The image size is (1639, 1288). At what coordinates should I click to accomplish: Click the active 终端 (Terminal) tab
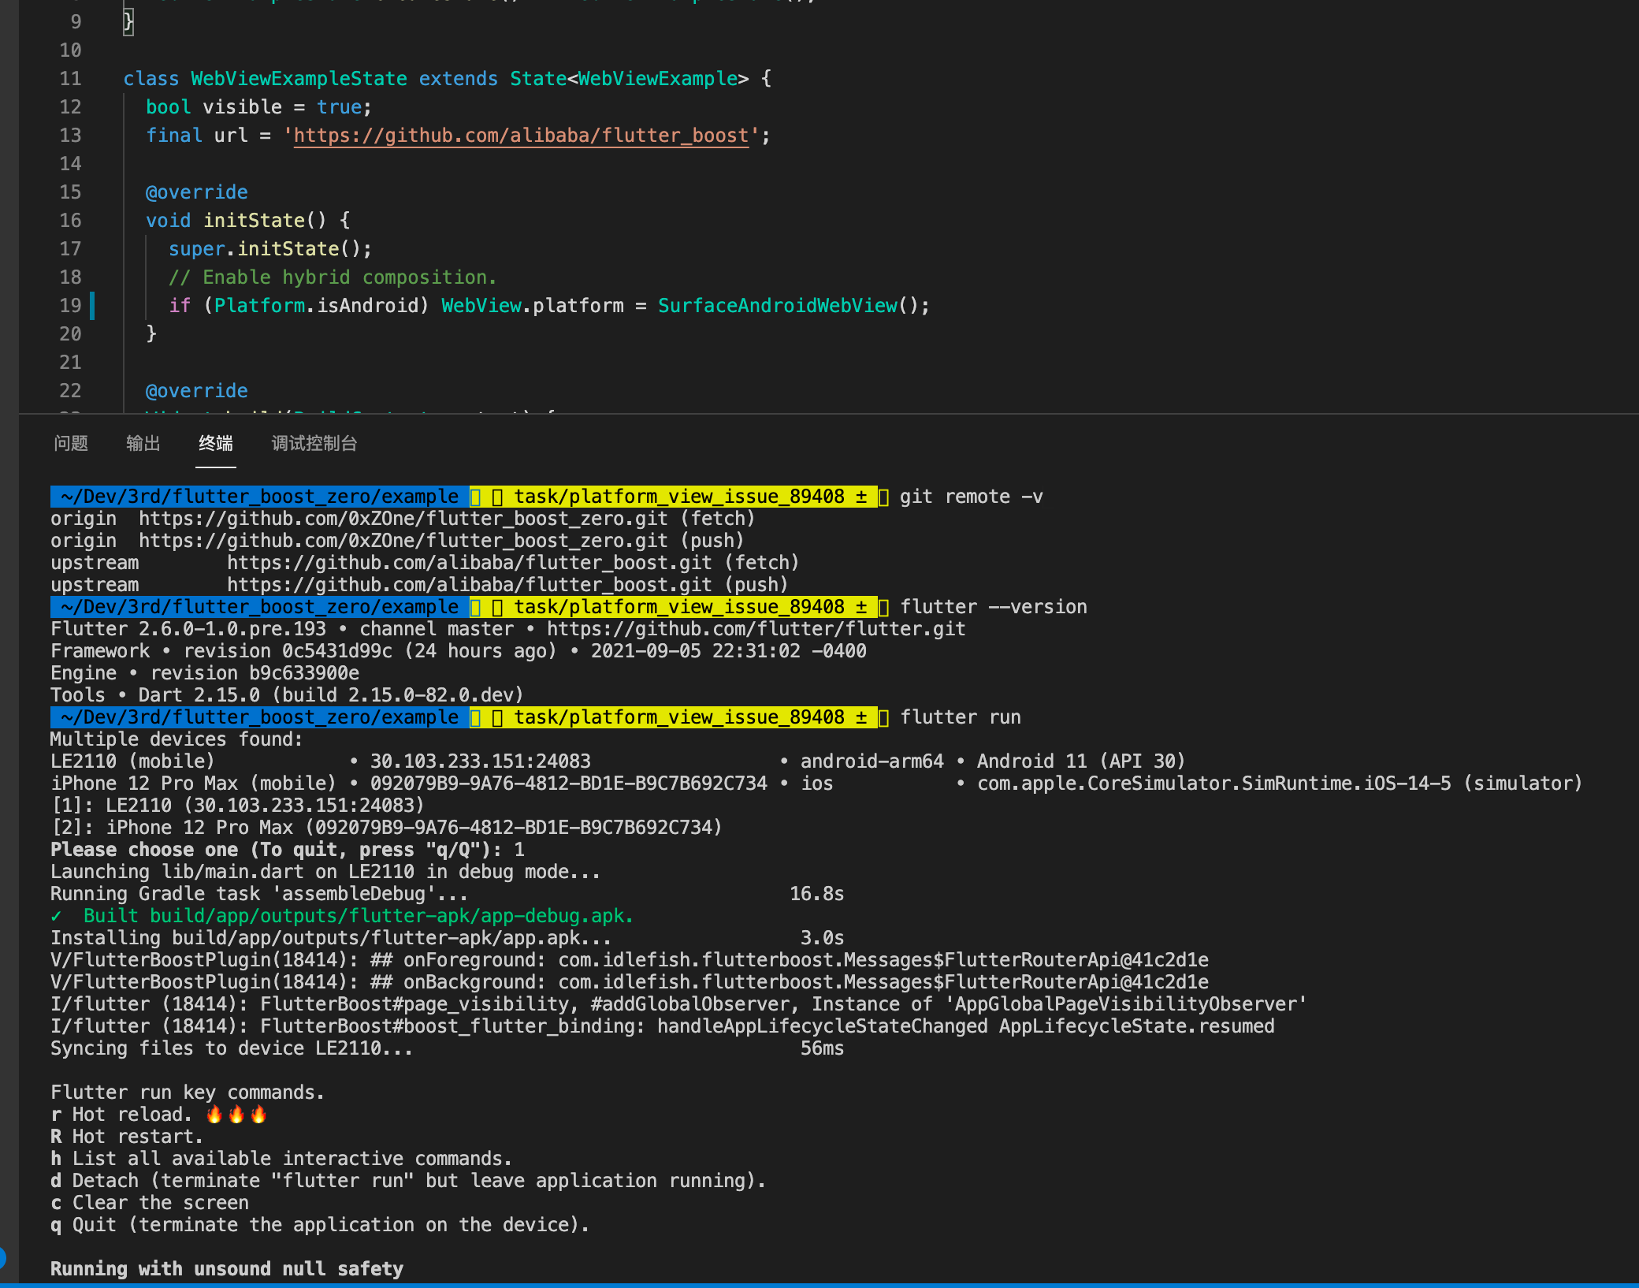pos(215,443)
